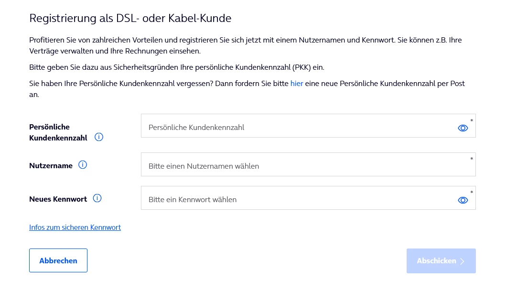Click the Persönliche Kundenkennzahl input field
The height and width of the screenshot is (302, 517).
tap(296, 127)
